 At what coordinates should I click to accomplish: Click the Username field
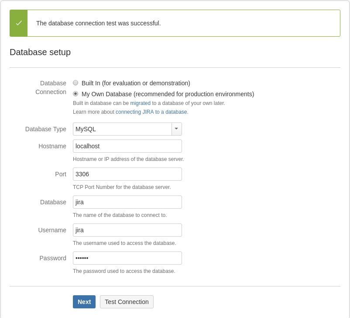tap(127, 230)
